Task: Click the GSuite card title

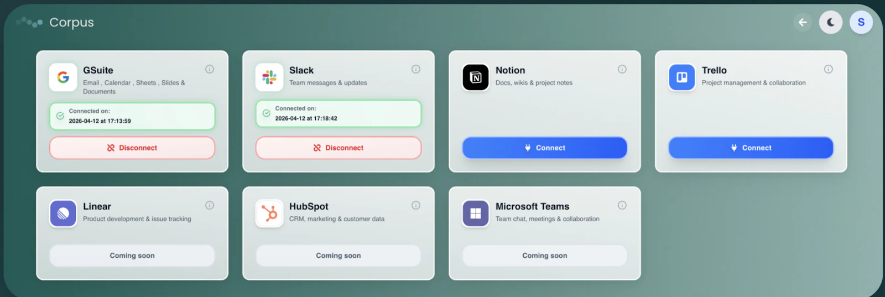Action: pos(98,70)
